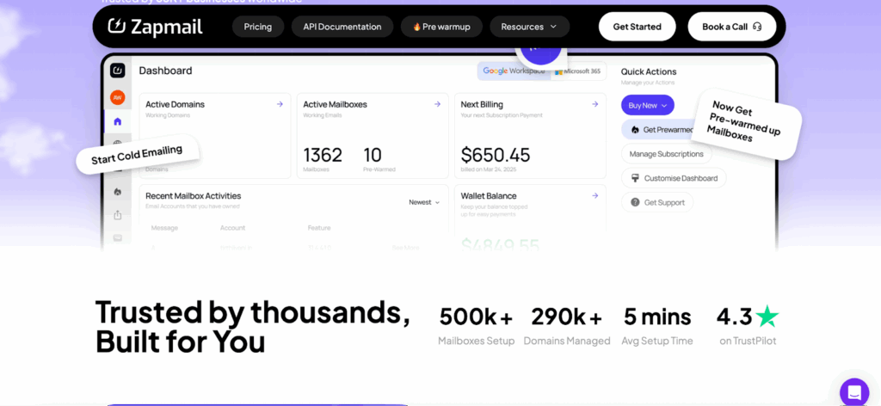Image resolution: width=881 pixels, height=406 pixels.
Task: Open the Pre warmup page
Action: click(441, 27)
